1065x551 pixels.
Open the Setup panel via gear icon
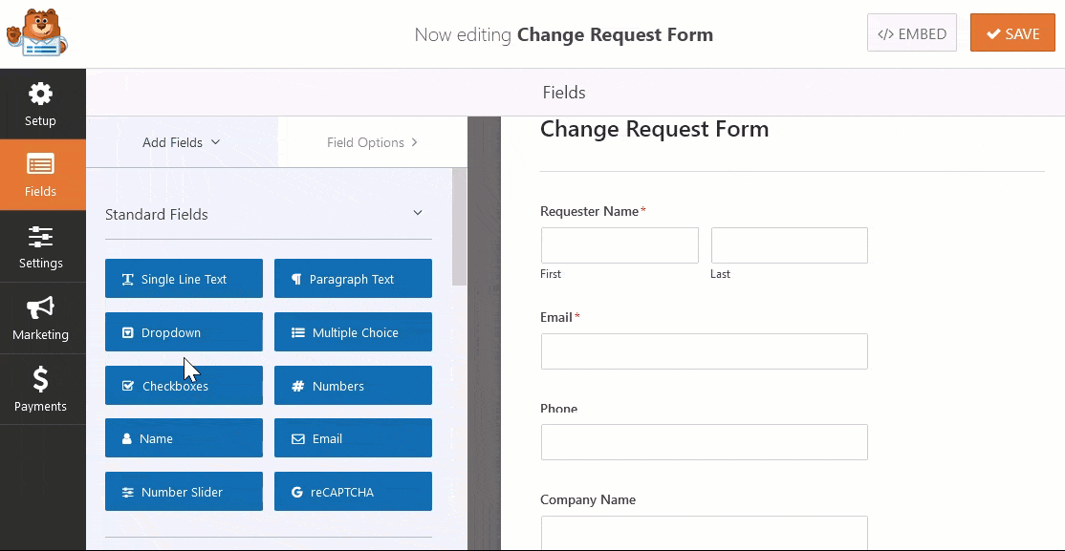(x=42, y=103)
